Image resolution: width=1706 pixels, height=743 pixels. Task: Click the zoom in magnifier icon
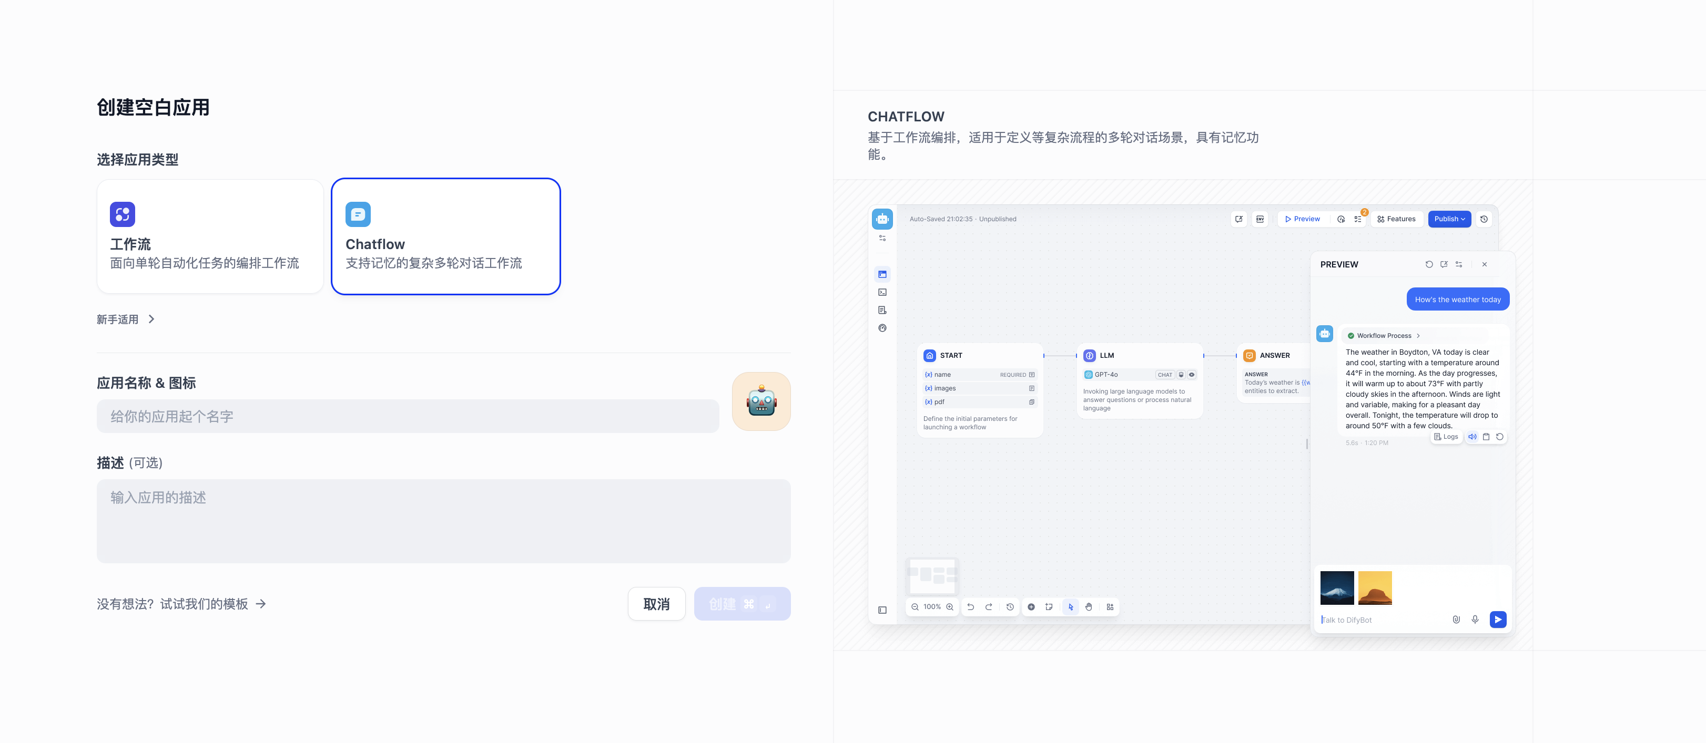pyautogui.click(x=950, y=607)
